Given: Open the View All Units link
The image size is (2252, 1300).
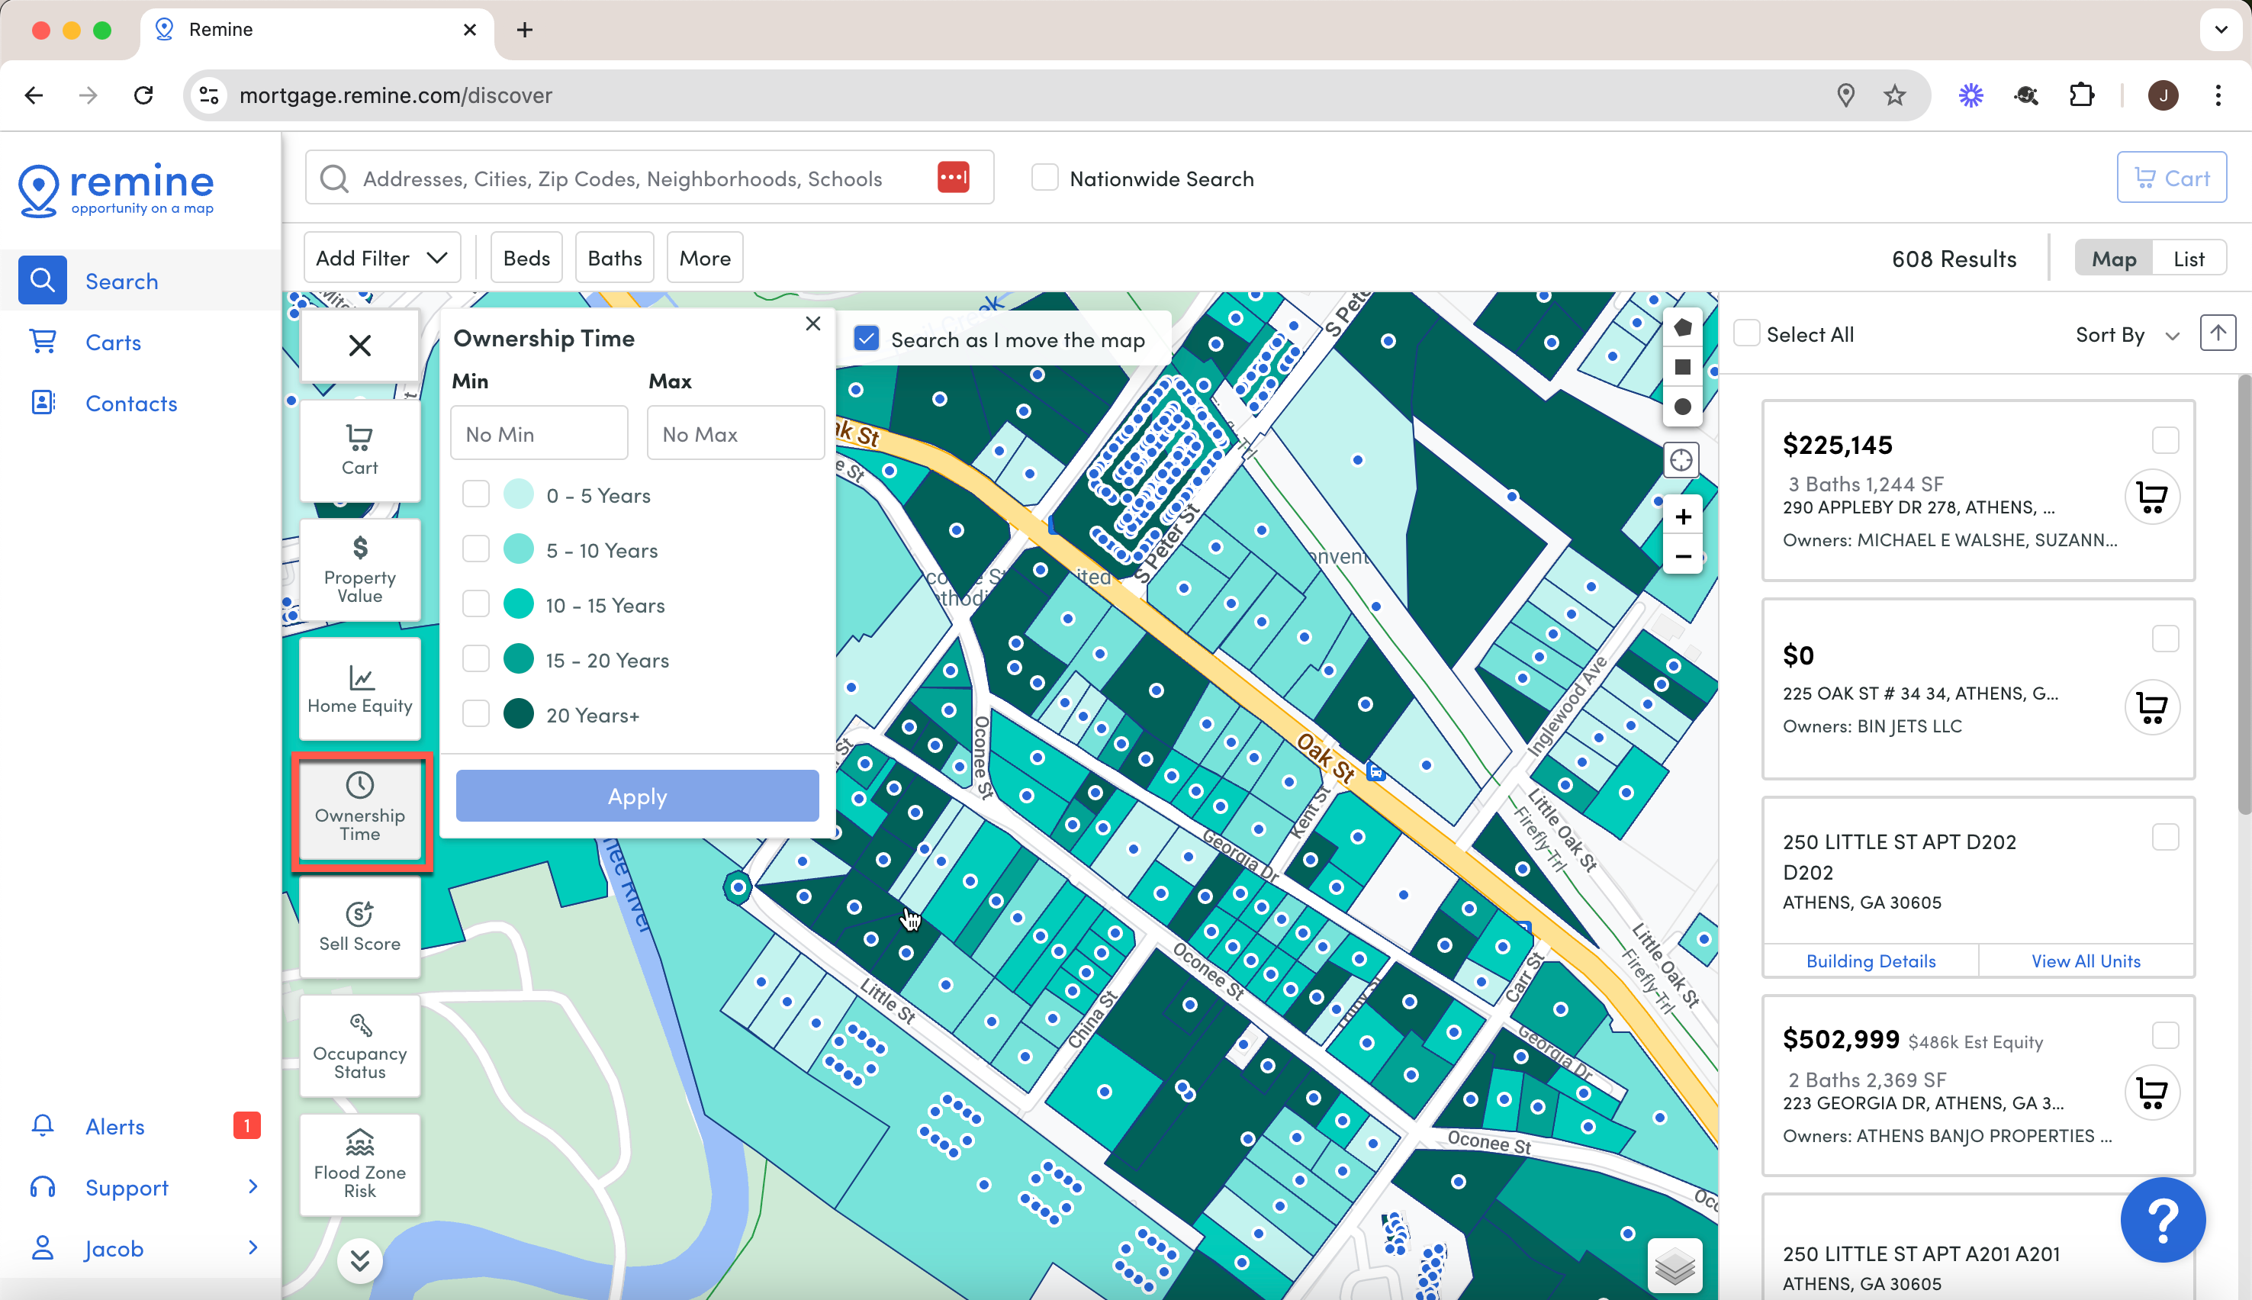Looking at the screenshot, I should tap(2086, 961).
